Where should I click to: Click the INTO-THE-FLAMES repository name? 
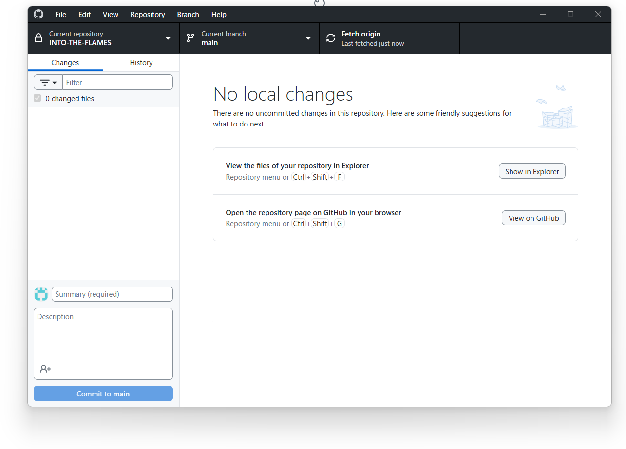coord(80,43)
